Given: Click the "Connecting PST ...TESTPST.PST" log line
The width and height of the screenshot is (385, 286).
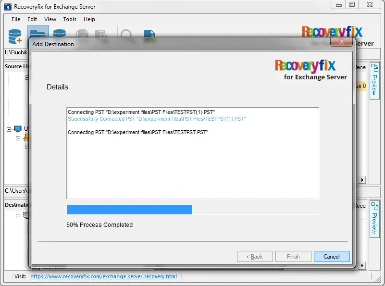Looking at the screenshot, I should point(138,132).
